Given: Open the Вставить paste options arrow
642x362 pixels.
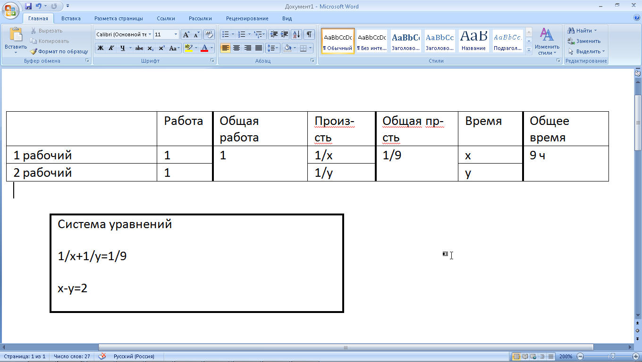Looking at the screenshot, I should pos(16,52).
